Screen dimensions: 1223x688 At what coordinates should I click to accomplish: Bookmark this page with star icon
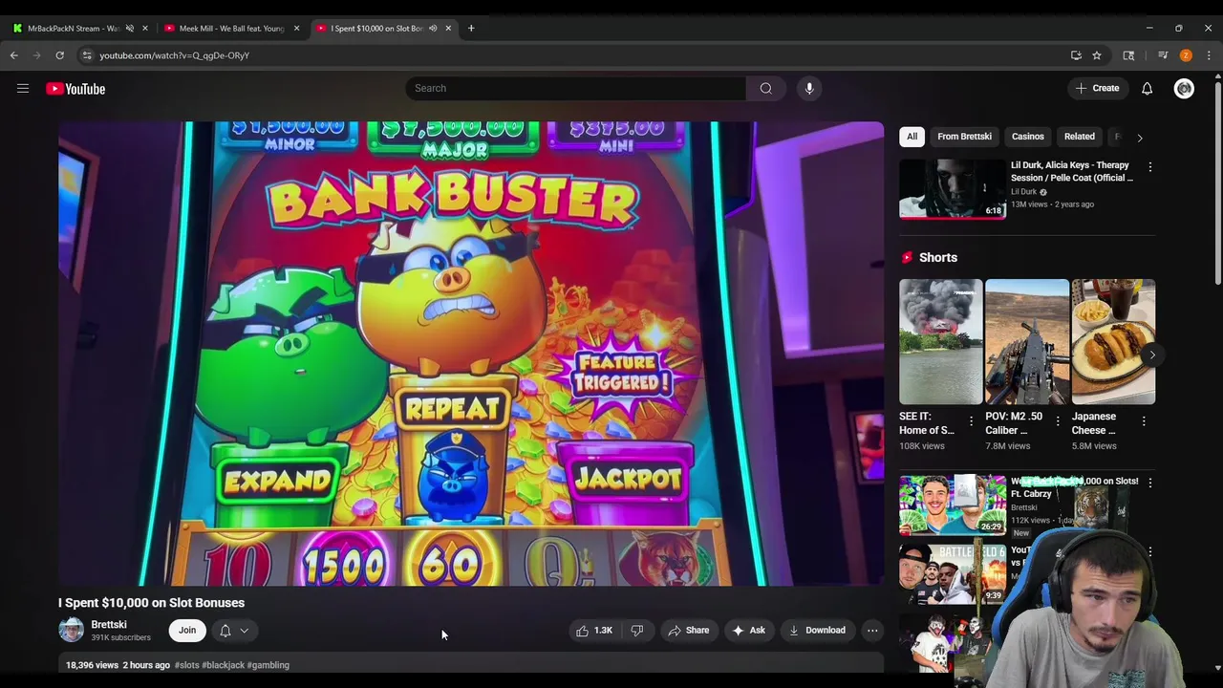pos(1097,55)
